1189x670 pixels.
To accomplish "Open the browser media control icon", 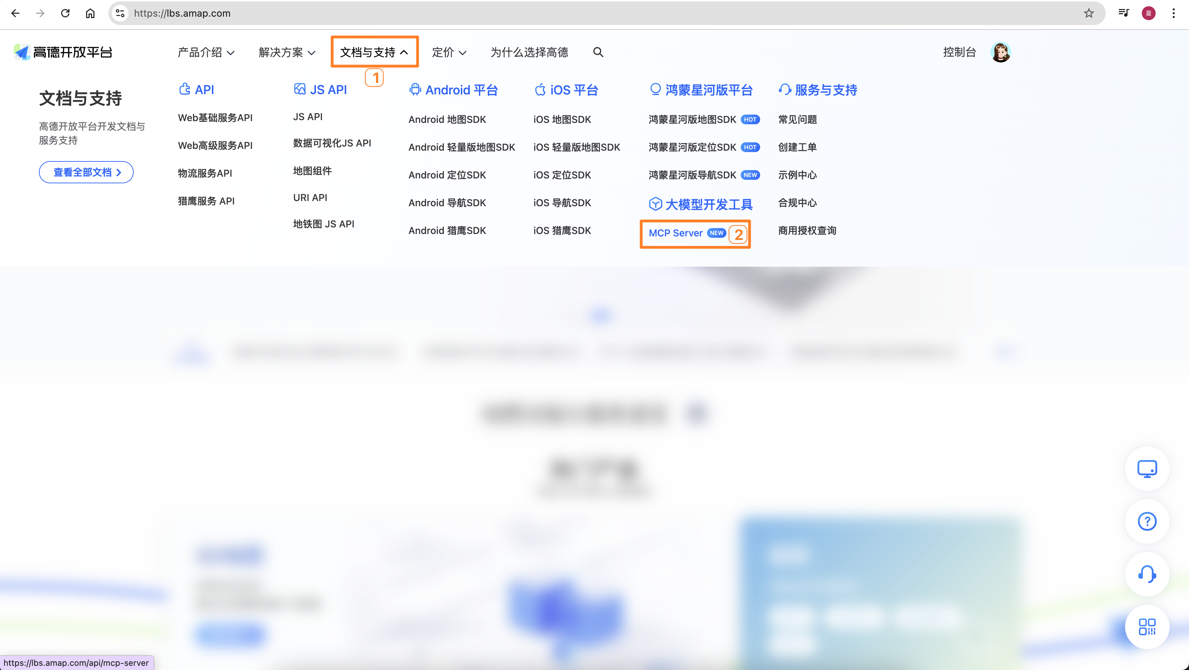I will 1123,14.
